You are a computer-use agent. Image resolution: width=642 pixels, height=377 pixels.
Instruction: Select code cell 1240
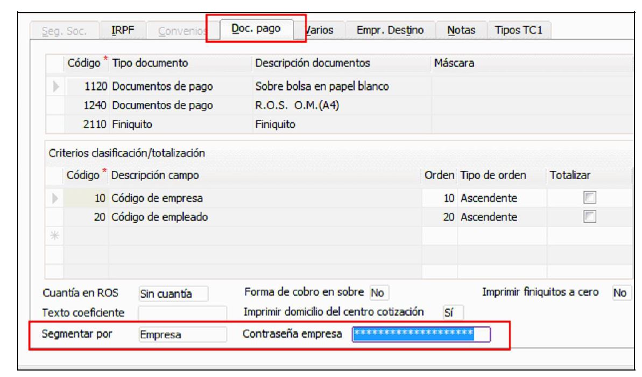click(87, 106)
